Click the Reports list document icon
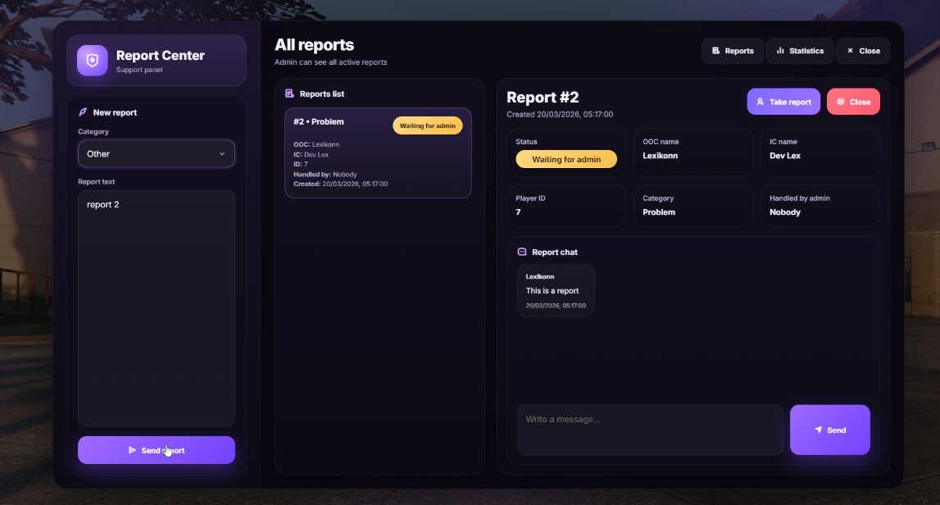940x505 pixels. click(289, 93)
